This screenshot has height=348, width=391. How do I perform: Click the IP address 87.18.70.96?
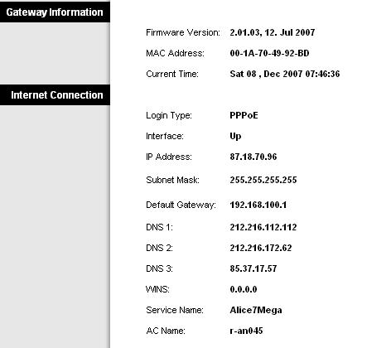point(253,157)
